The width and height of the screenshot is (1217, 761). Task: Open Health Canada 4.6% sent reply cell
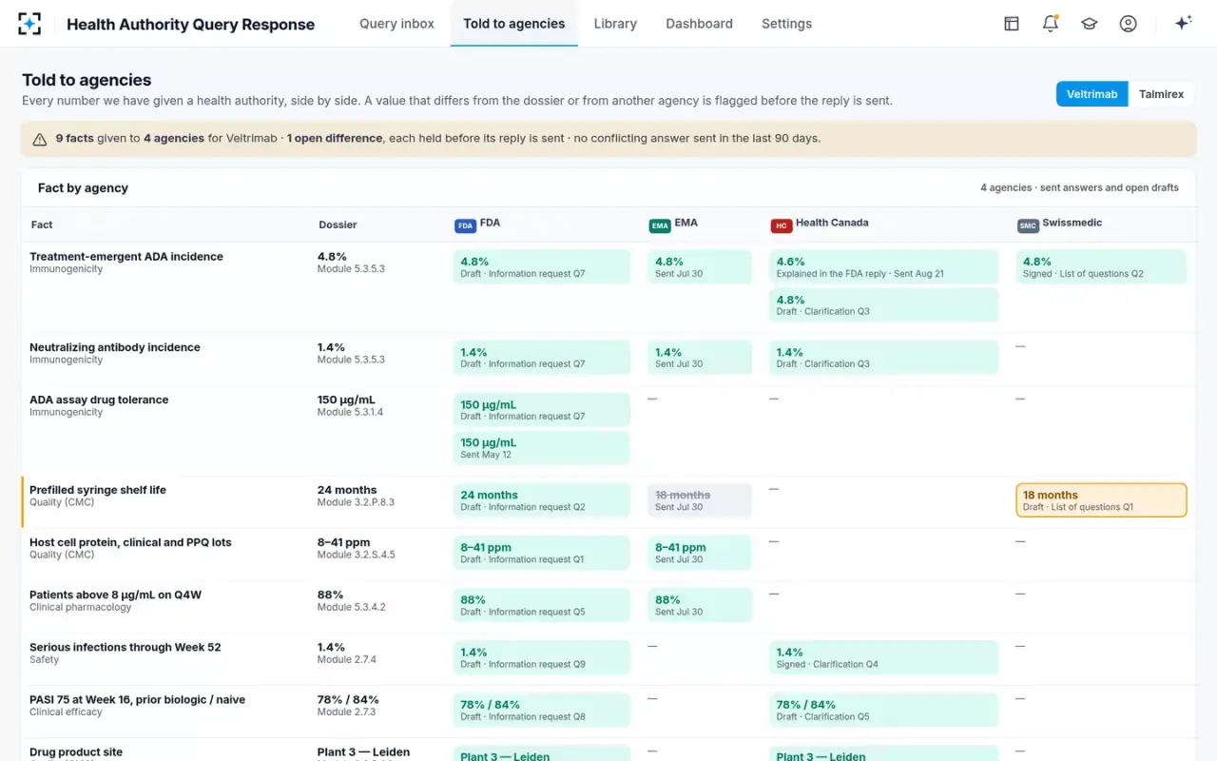(x=884, y=266)
